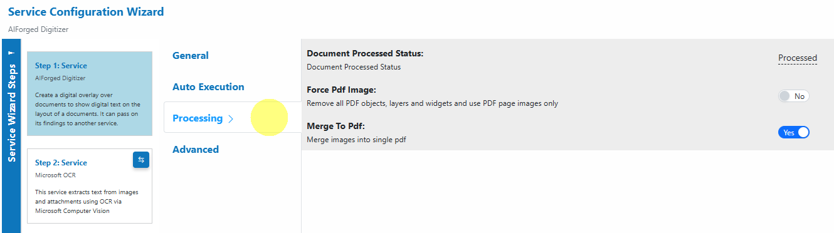Enable the Force Pdf Image toggle
This screenshot has width=834, height=233.
[793, 96]
